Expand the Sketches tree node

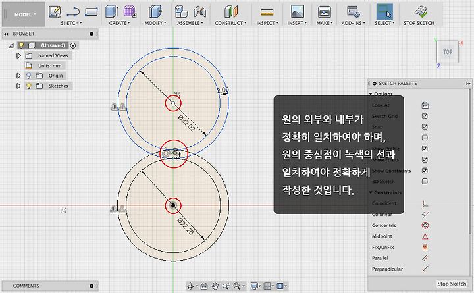[x=18, y=86]
